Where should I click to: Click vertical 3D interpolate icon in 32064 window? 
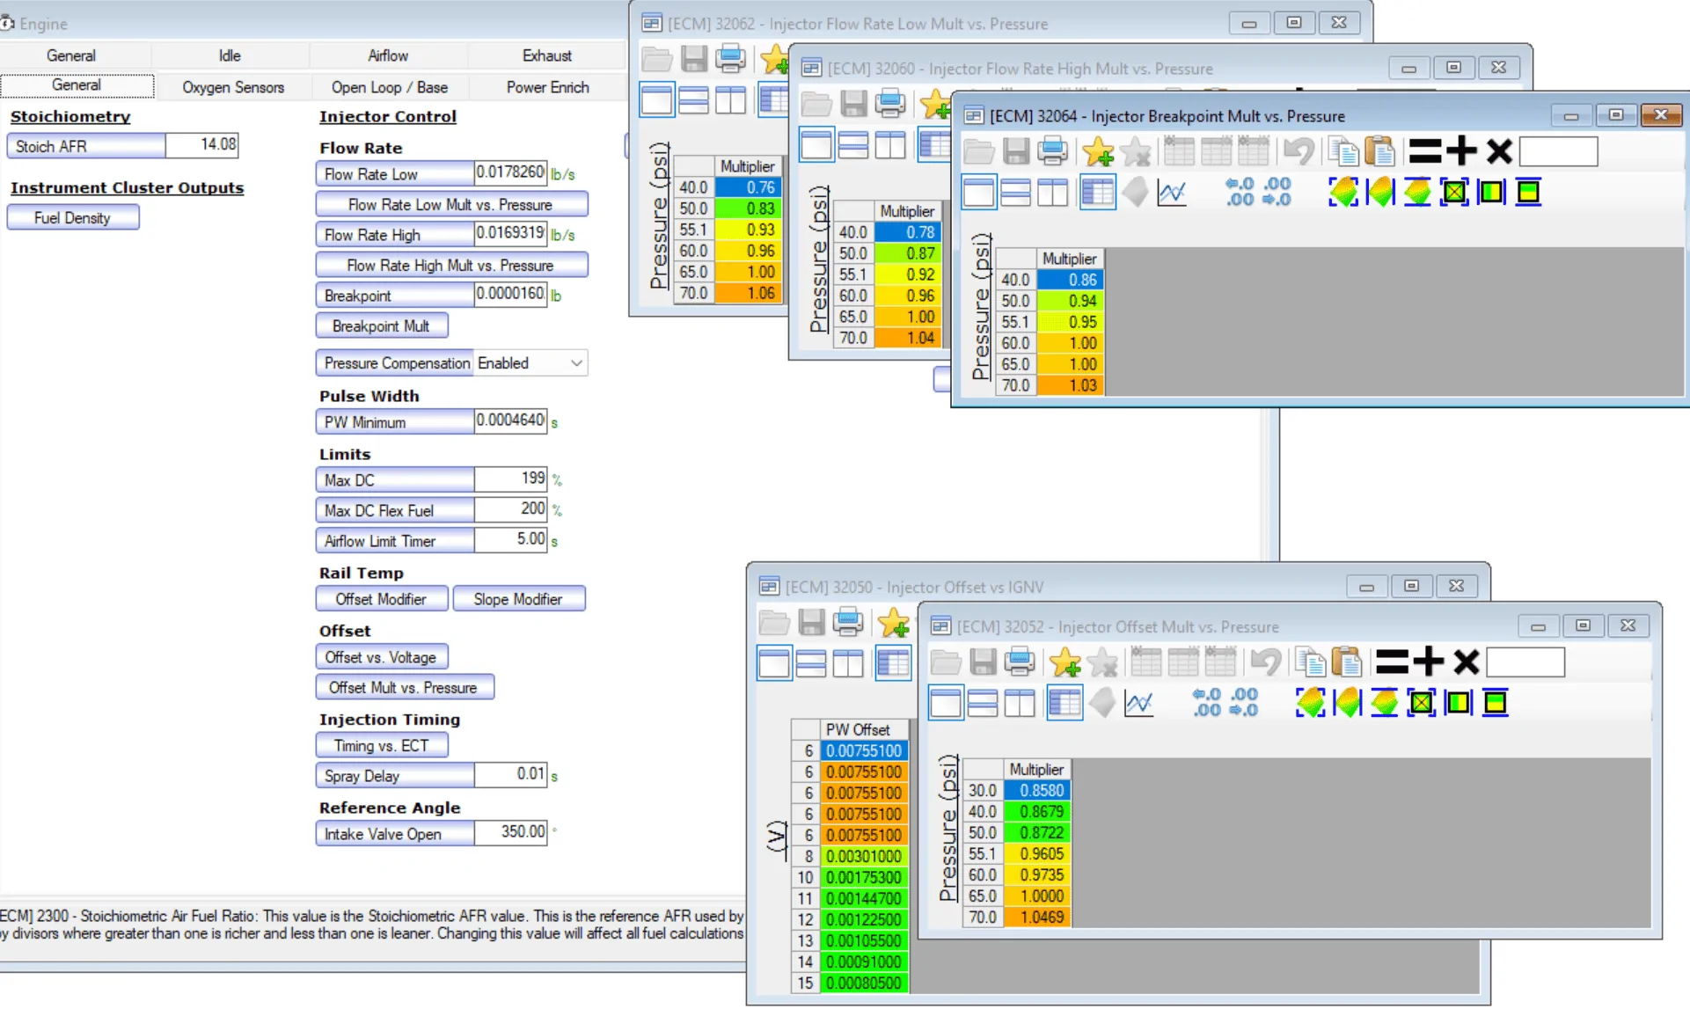[x=1417, y=192]
